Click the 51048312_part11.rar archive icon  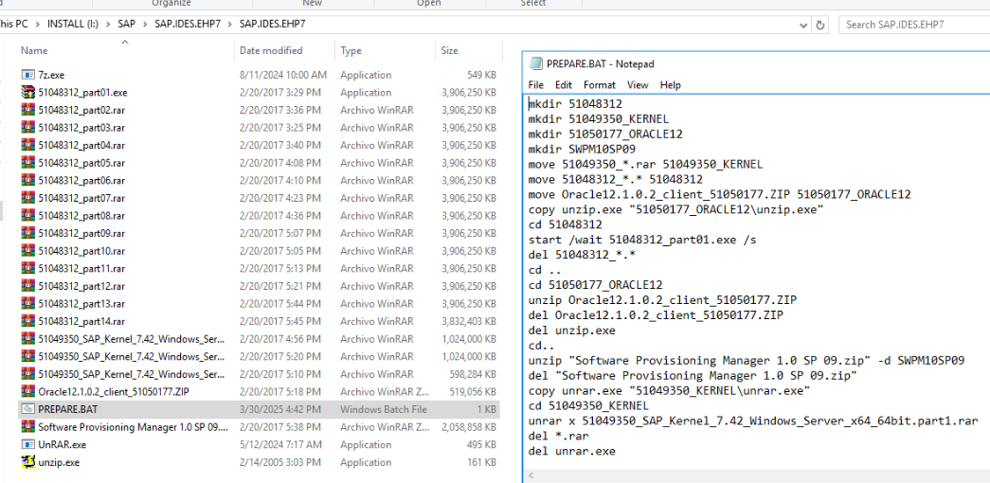[x=27, y=268]
